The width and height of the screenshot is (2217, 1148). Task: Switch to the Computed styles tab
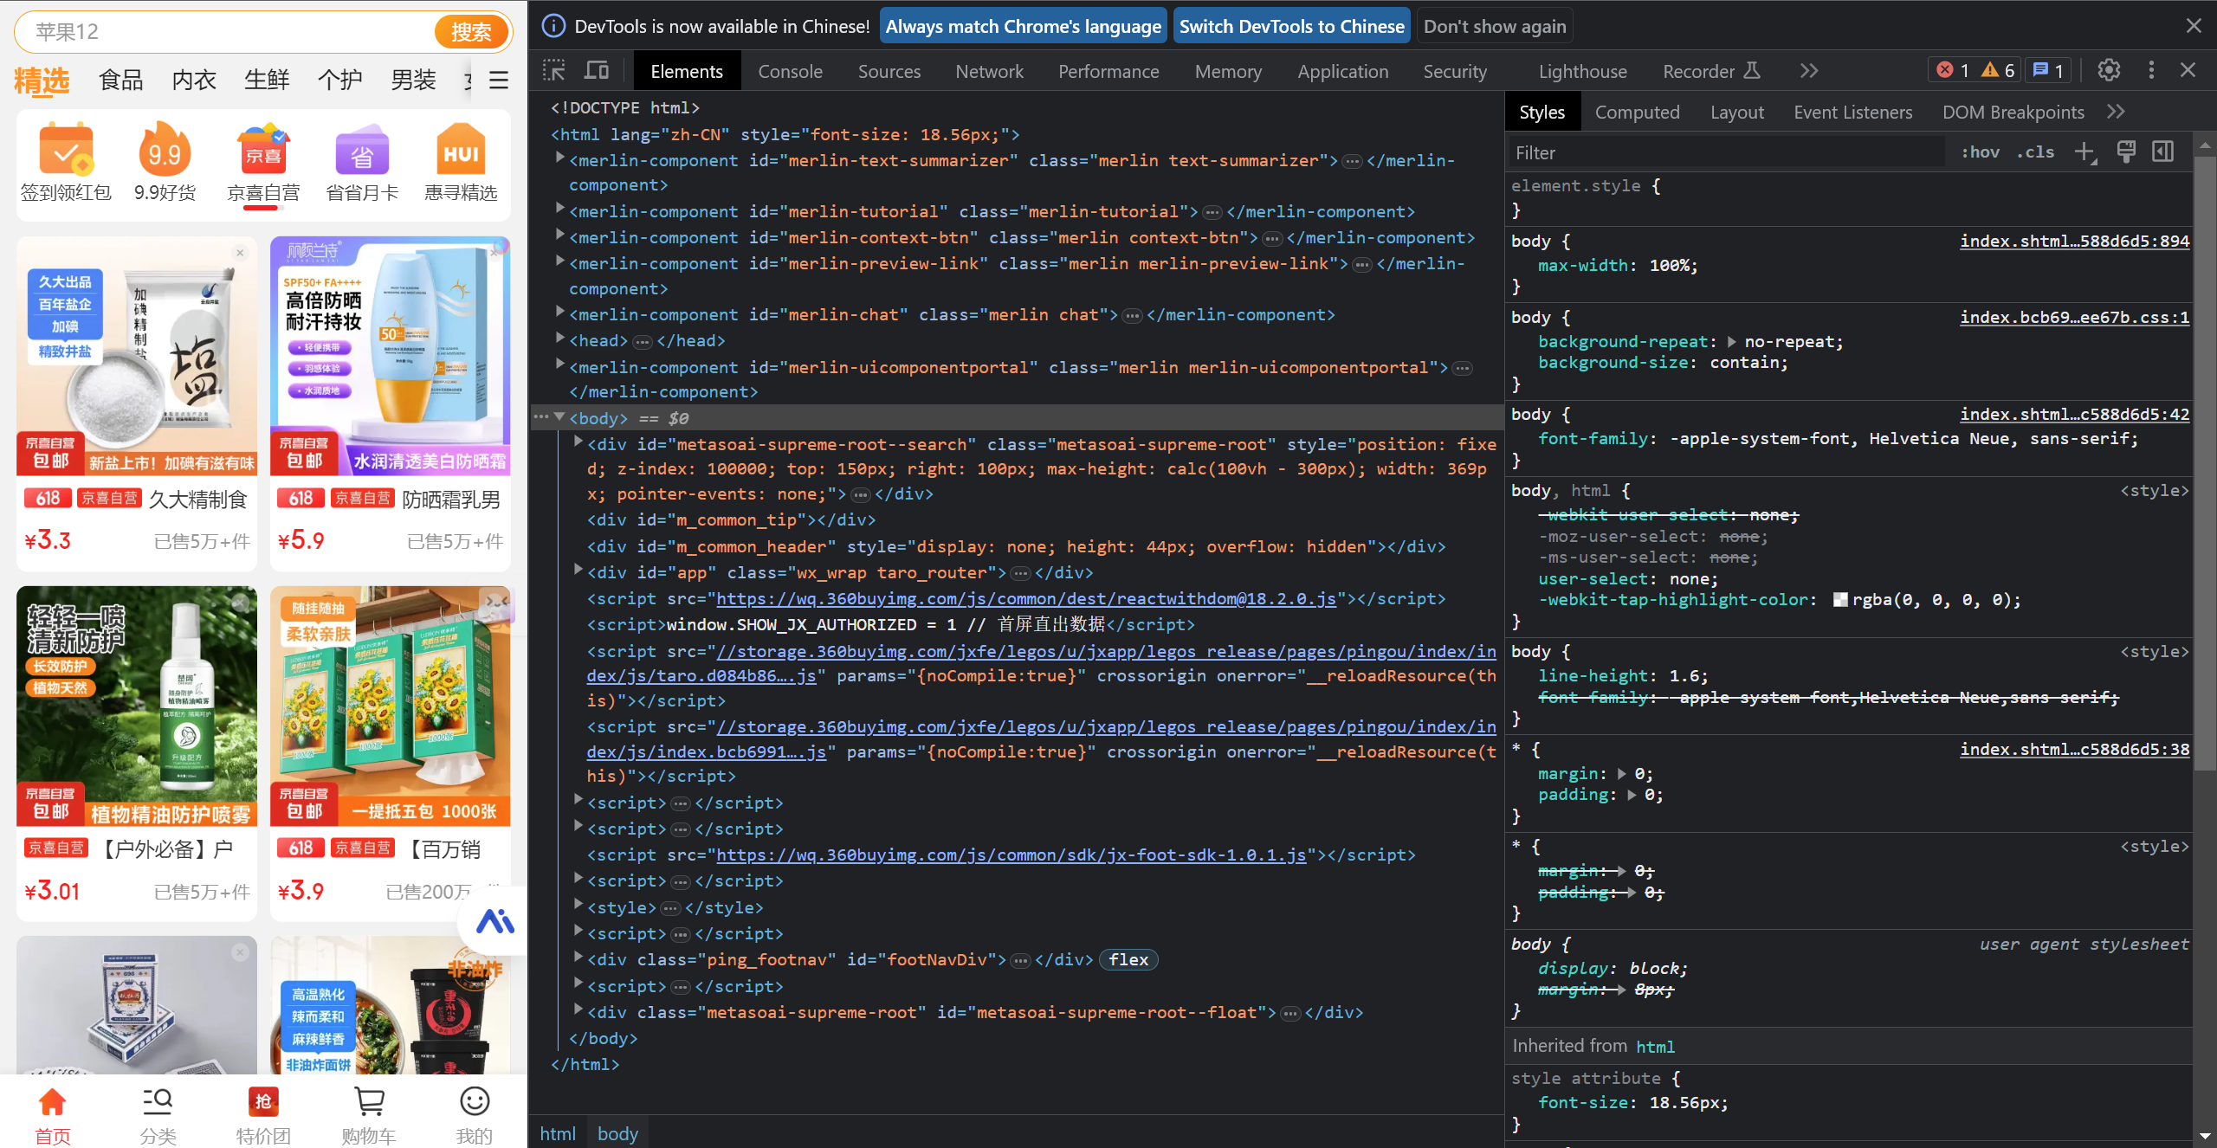point(1637,112)
